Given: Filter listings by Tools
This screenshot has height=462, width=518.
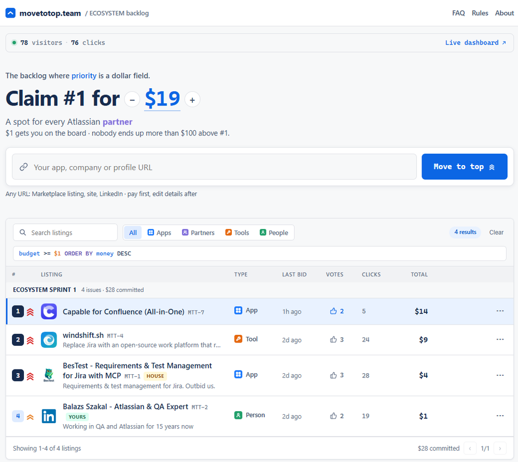Looking at the screenshot, I should (237, 233).
